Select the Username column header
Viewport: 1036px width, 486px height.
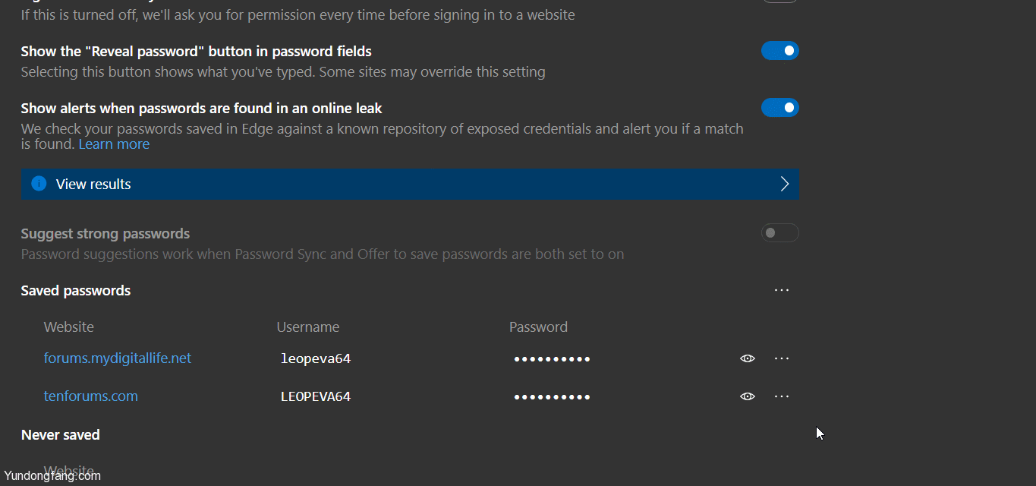[308, 327]
